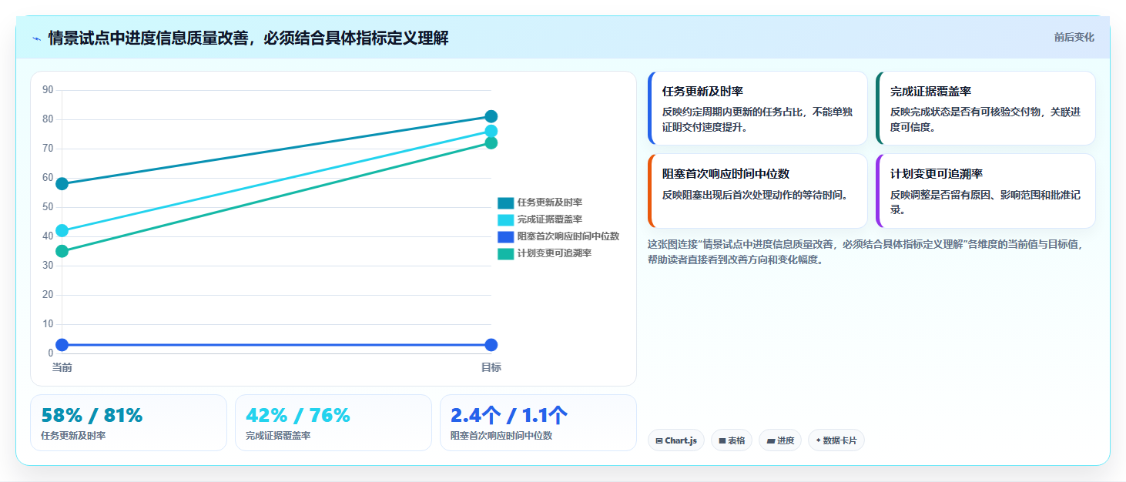Click the blue 阻塞首次响应 data point at 目标
Image resolution: width=1126 pixels, height=482 pixels.
[x=491, y=345]
